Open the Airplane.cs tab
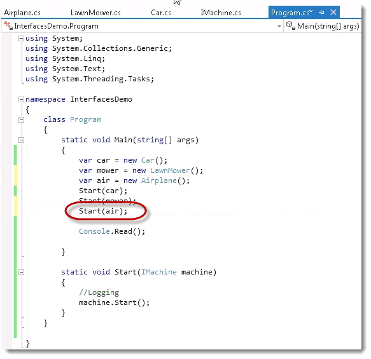 (x=22, y=13)
